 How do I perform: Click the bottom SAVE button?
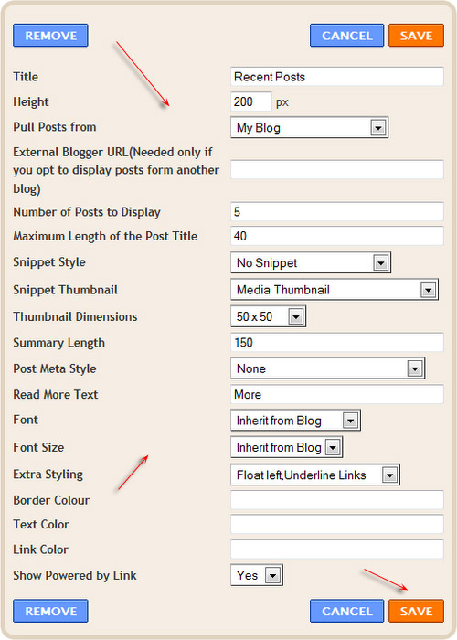[x=416, y=611]
